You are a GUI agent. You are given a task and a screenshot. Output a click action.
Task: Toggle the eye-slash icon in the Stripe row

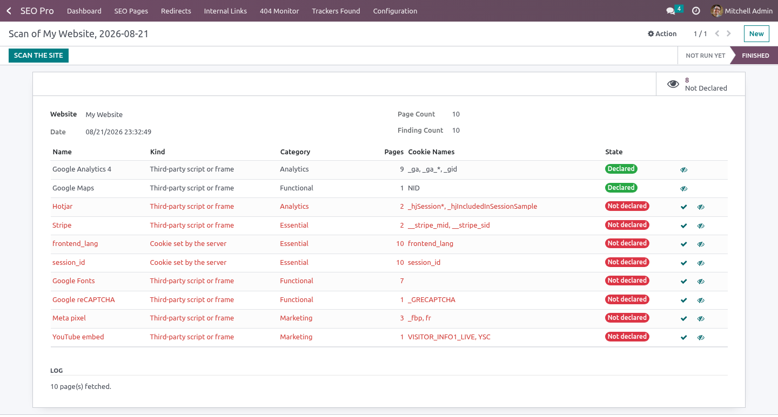(701, 226)
